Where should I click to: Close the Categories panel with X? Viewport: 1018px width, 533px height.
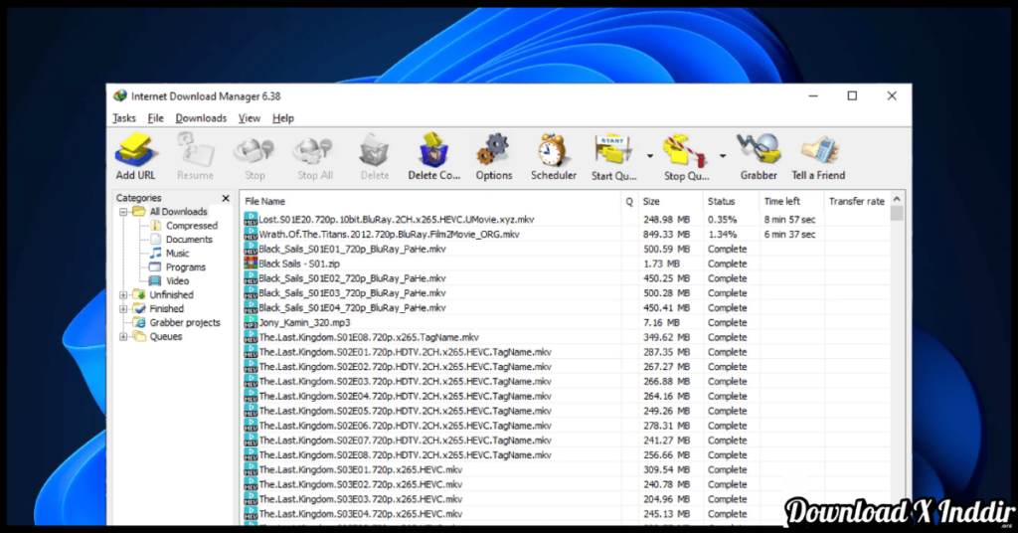(226, 199)
